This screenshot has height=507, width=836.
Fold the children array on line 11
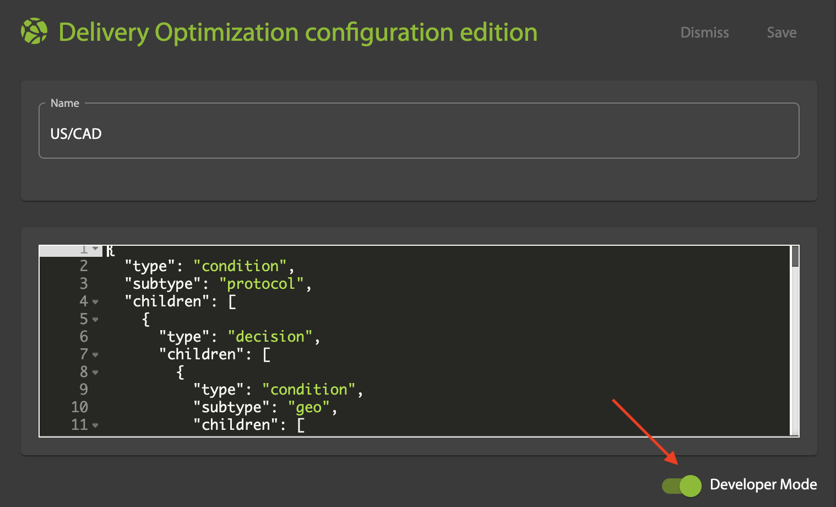95,425
